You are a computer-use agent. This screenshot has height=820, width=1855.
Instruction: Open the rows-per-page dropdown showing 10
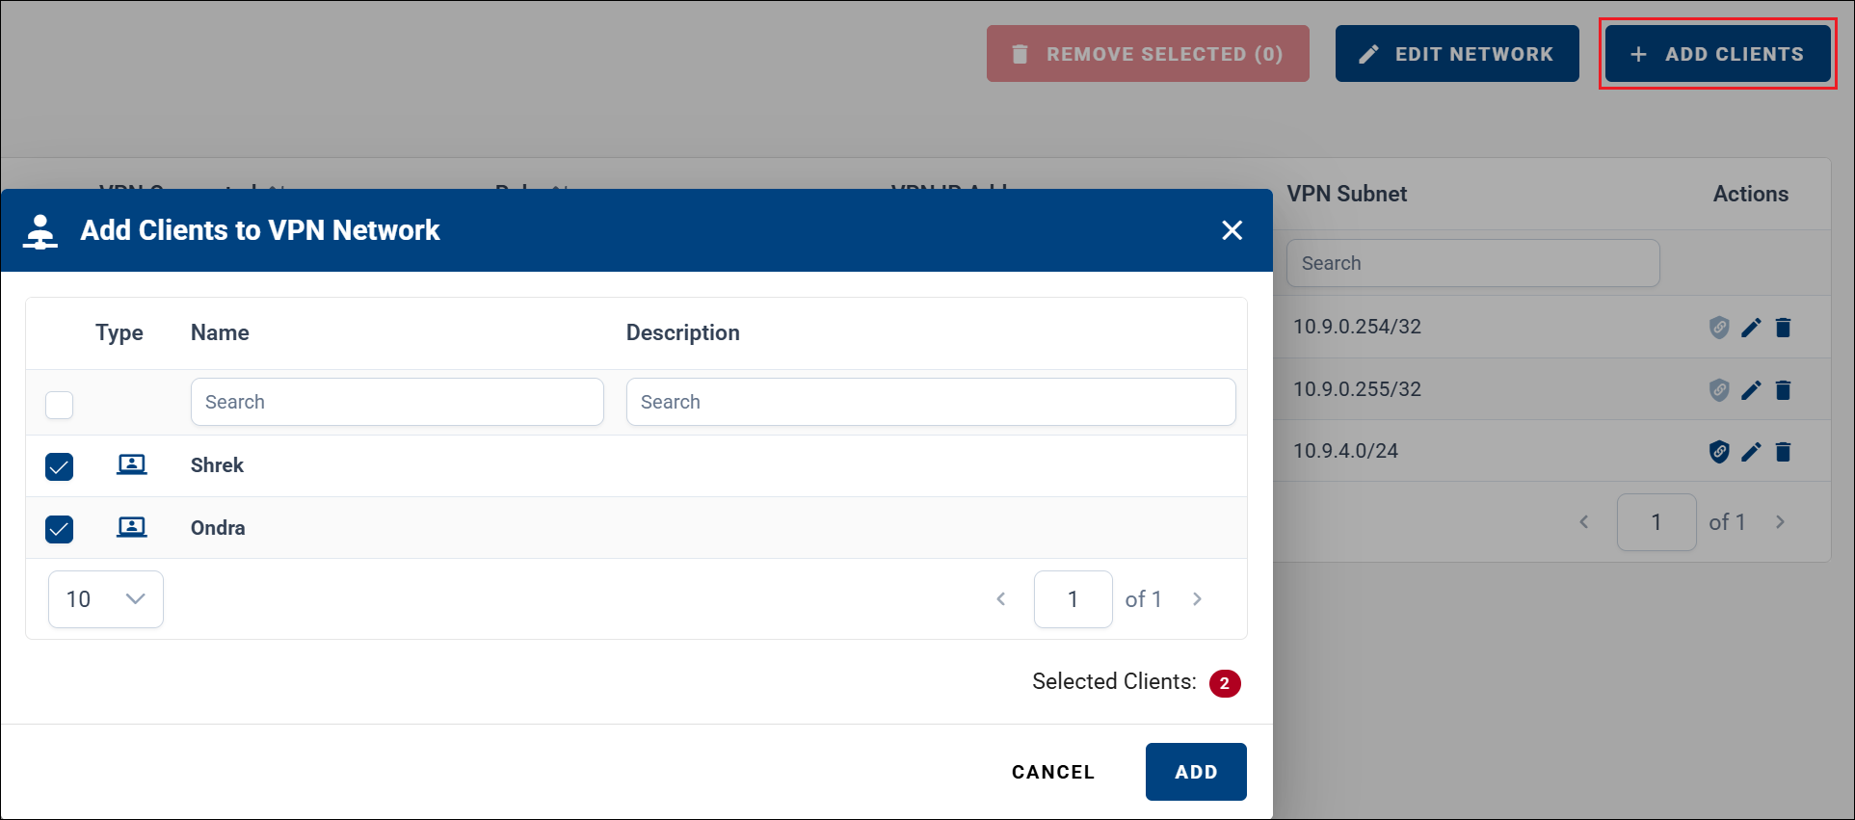(106, 599)
